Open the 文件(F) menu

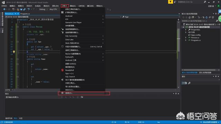(x=4, y=6)
